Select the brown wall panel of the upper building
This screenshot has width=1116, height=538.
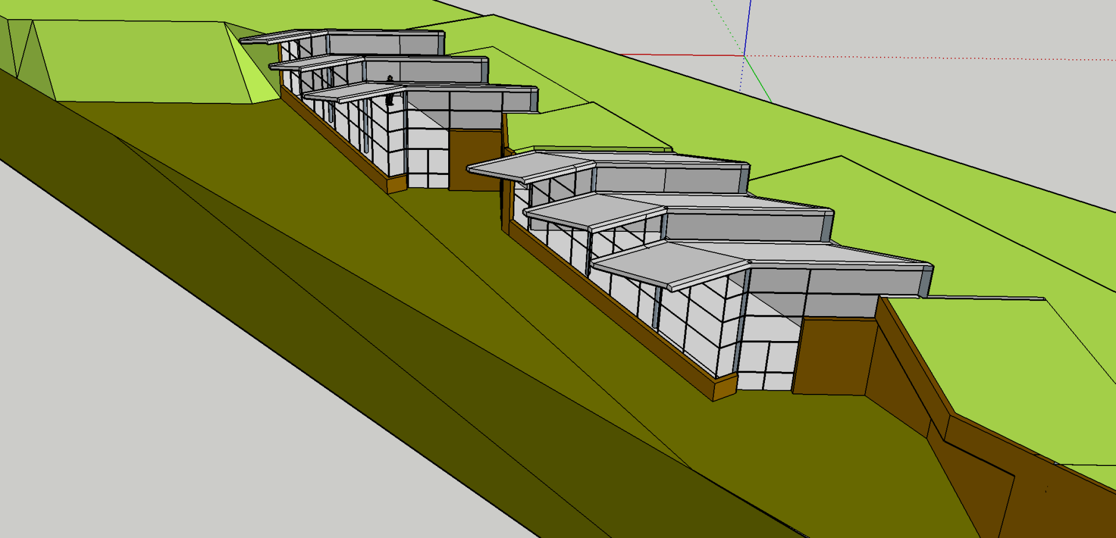tap(475, 159)
